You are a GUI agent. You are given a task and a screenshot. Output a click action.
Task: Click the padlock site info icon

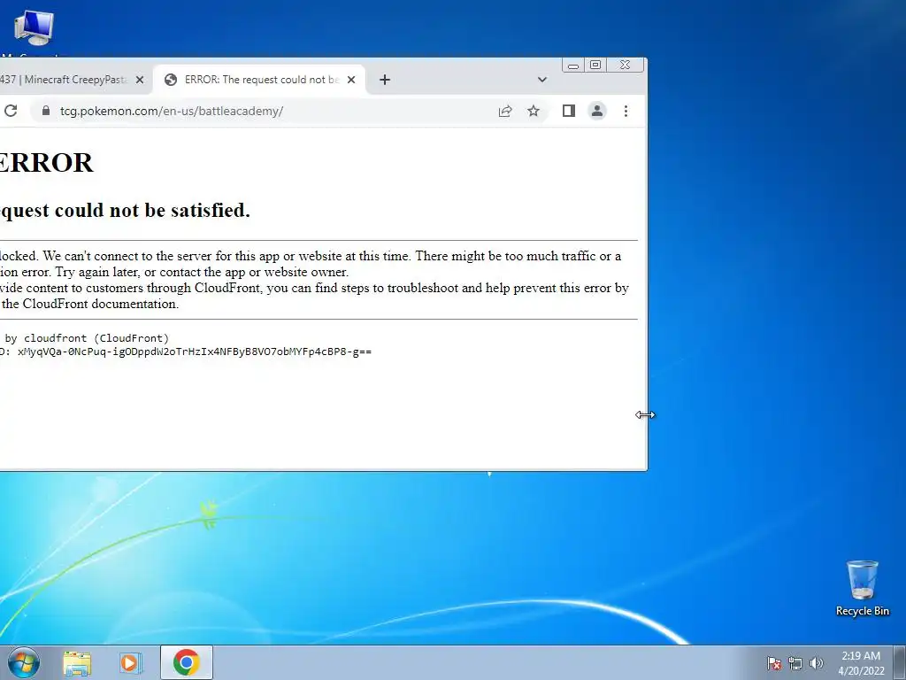click(46, 111)
